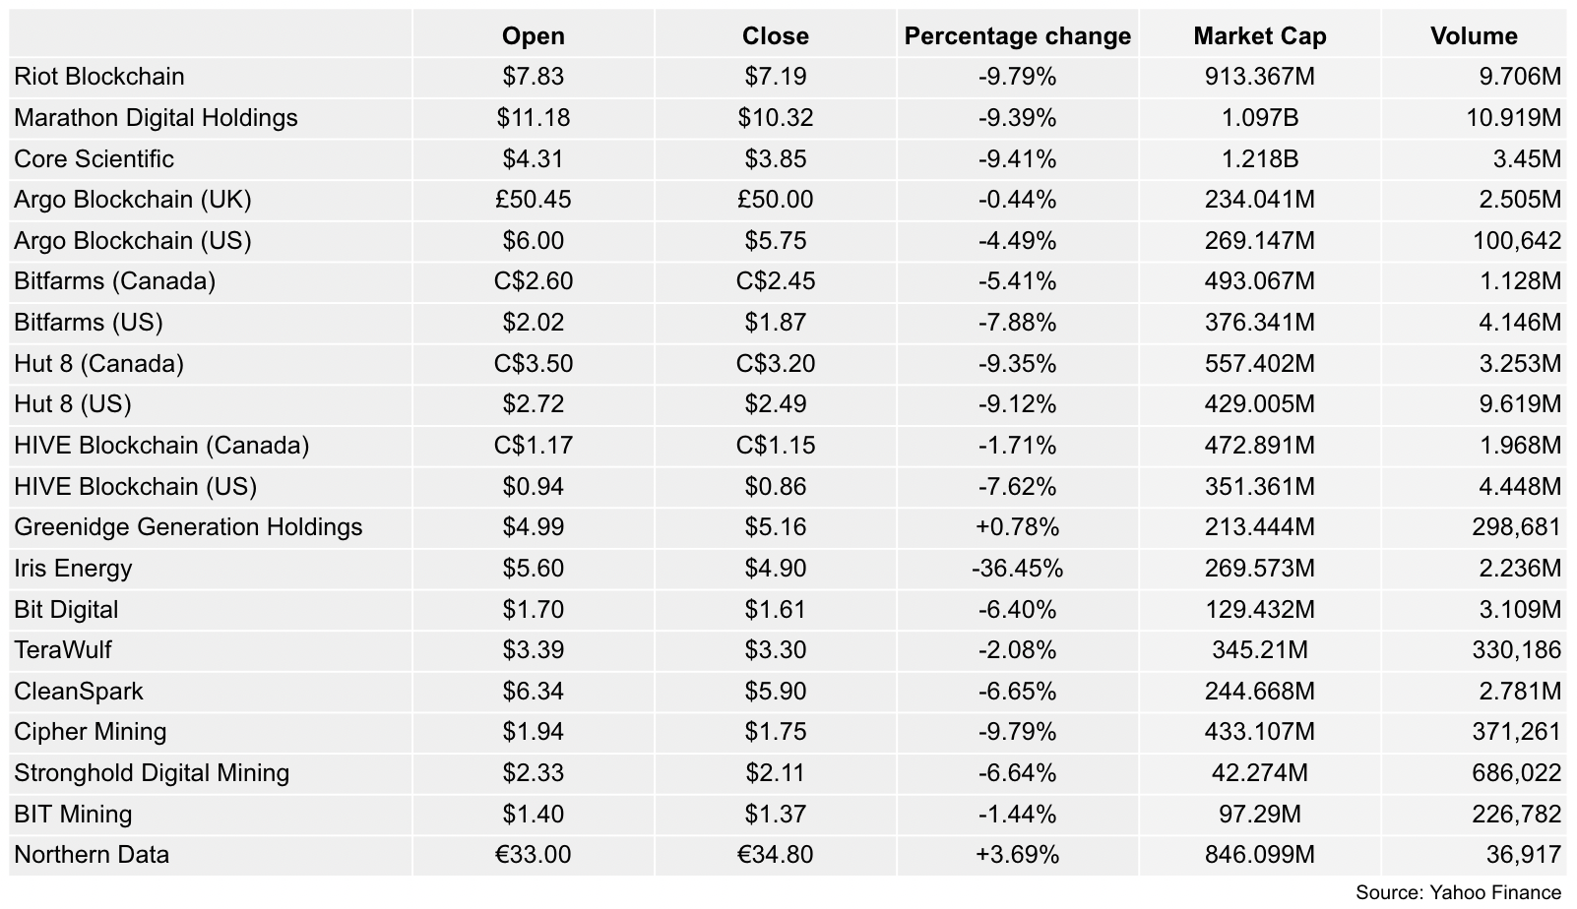Select Stronghold Digital Mining market cap 42.274M
The width and height of the screenshot is (1577, 909).
1259,773
